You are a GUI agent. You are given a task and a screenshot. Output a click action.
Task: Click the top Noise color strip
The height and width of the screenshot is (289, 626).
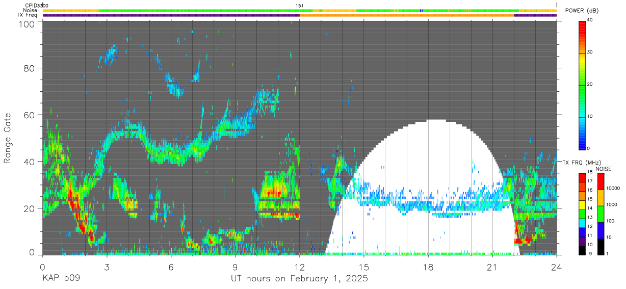click(x=300, y=10)
